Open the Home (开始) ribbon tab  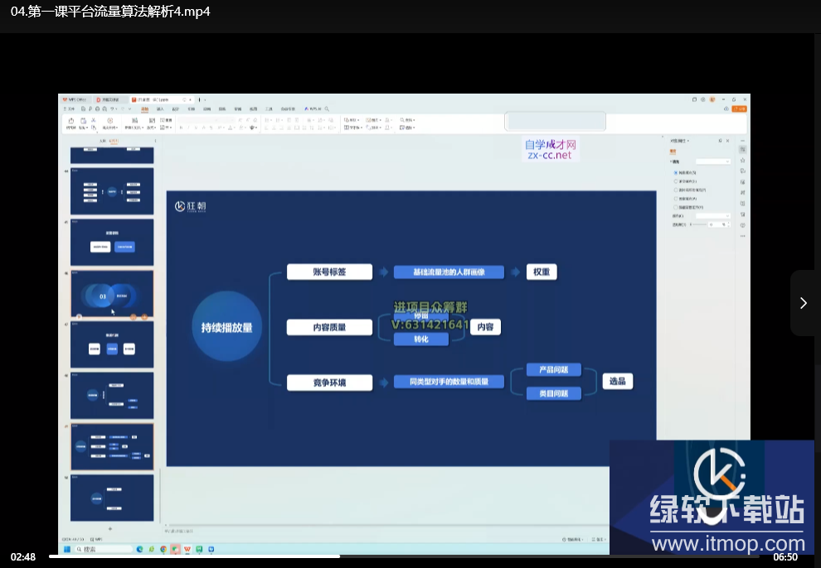[x=144, y=109]
